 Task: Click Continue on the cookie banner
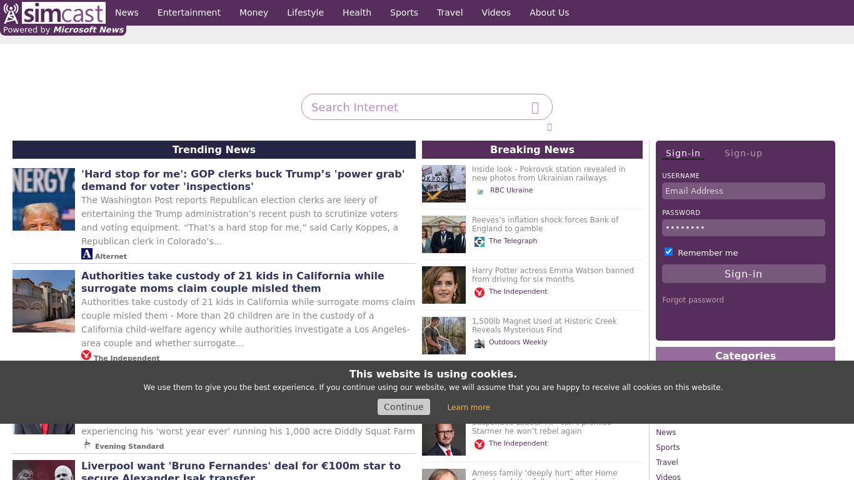tap(404, 407)
